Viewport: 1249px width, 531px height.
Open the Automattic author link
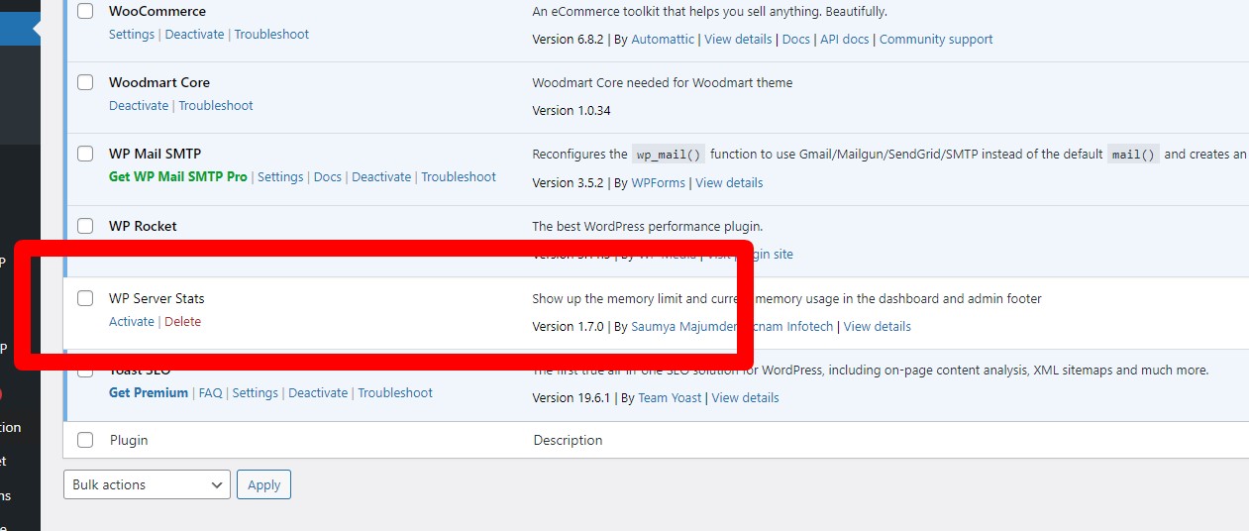663,40
